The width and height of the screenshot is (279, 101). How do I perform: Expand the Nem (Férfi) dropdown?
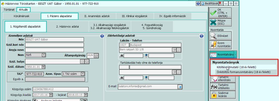click(x=44, y=55)
